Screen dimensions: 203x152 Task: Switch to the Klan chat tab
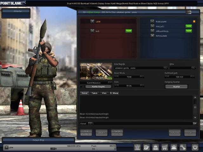[x=104, y=93]
